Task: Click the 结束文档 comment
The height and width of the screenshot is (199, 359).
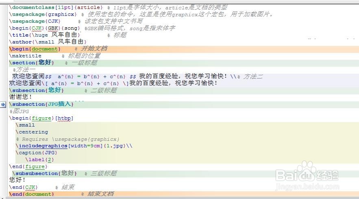Action: coord(100,194)
